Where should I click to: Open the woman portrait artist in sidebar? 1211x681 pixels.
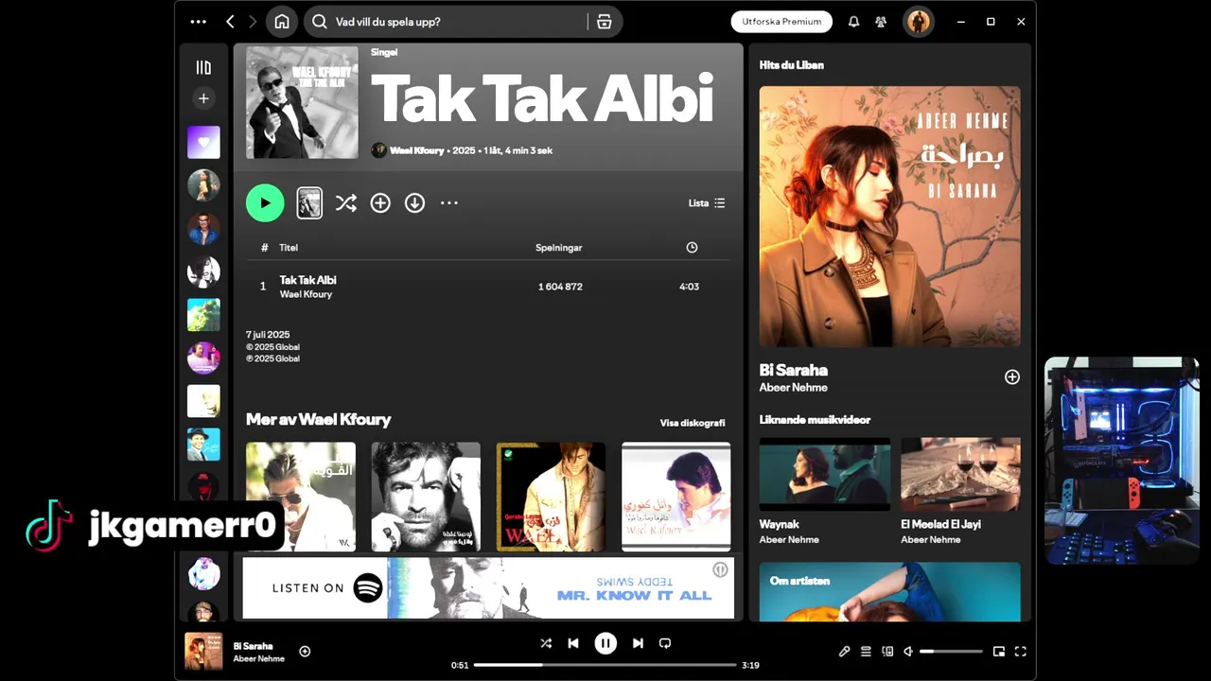203,185
